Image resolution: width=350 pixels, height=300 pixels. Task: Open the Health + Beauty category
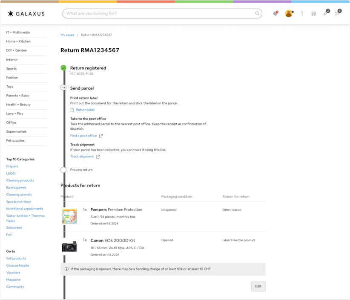(x=18, y=105)
